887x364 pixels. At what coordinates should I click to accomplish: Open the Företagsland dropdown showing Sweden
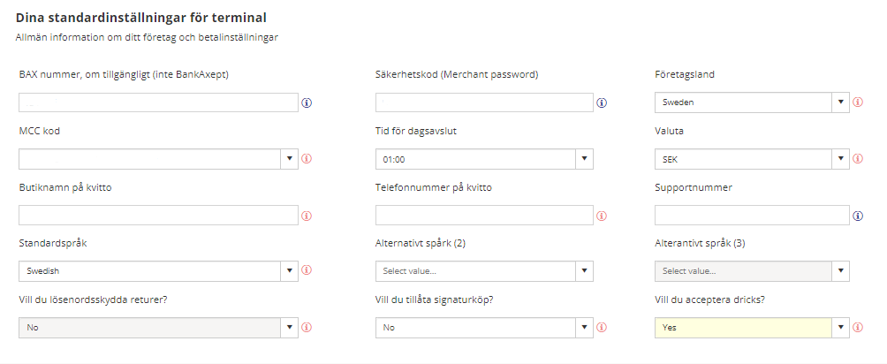pos(752,102)
